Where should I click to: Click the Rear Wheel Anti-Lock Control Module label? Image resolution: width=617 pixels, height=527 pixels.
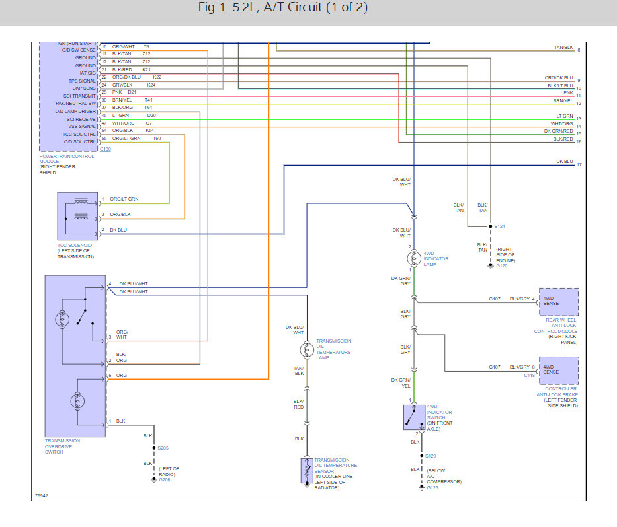pyautogui.click(x=555, y=326)
